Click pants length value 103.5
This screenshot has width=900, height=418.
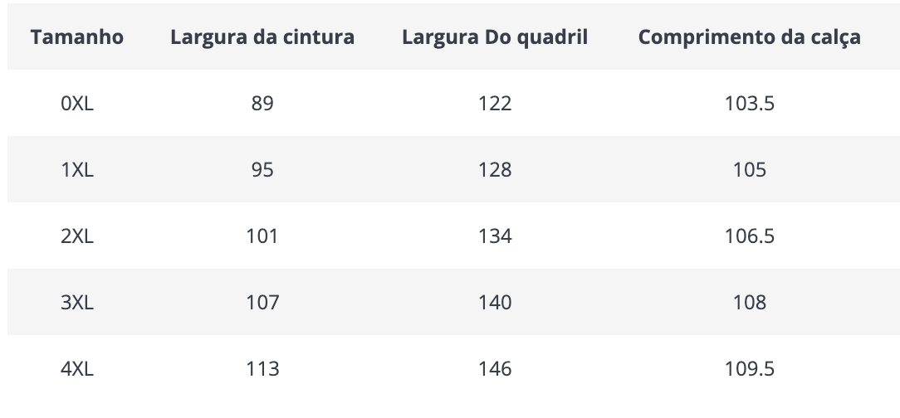click(749, 103)
